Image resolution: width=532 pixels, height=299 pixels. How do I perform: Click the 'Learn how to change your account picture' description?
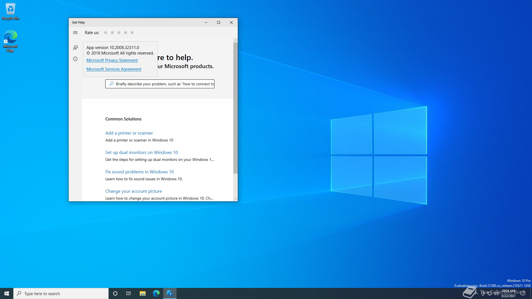pyautogui.click(x=159, y=199)
